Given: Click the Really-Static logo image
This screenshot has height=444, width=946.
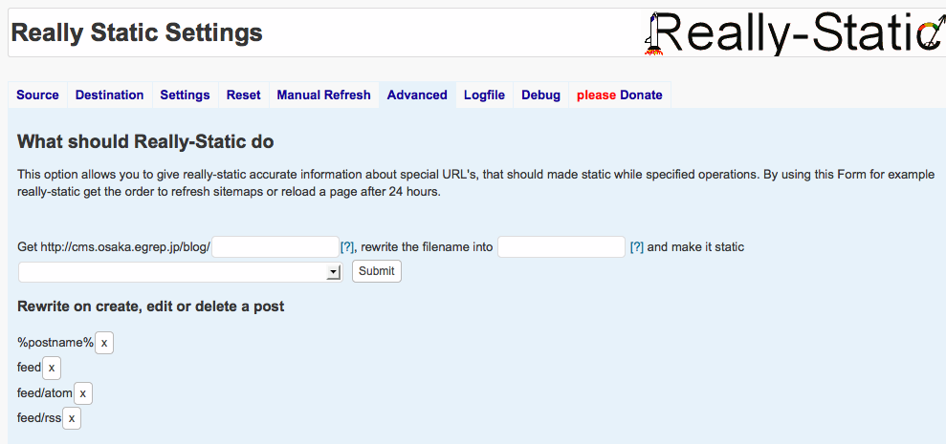Looking at the screenshot, I should pyautogui.click(x=795, y=33).
